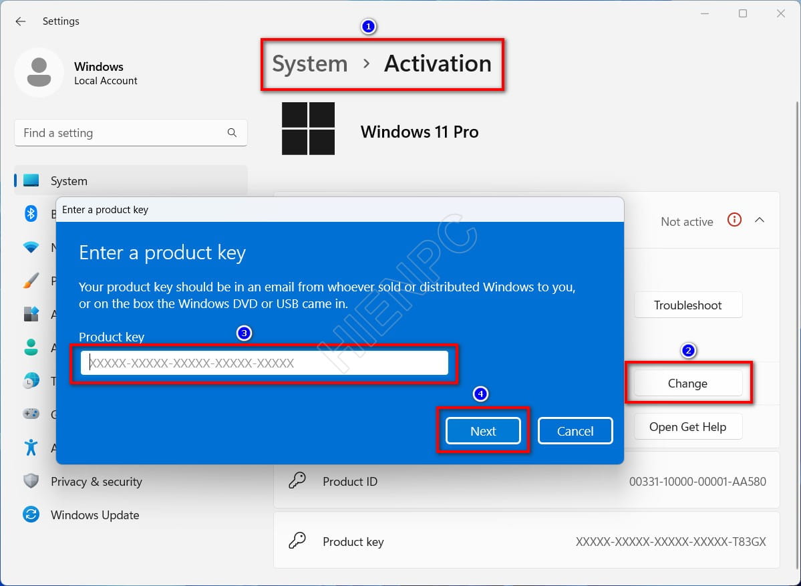
Task: Focus the Product key input field
Action: coord(264,363)
